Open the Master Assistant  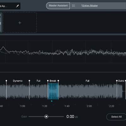(x=58, y=6)
